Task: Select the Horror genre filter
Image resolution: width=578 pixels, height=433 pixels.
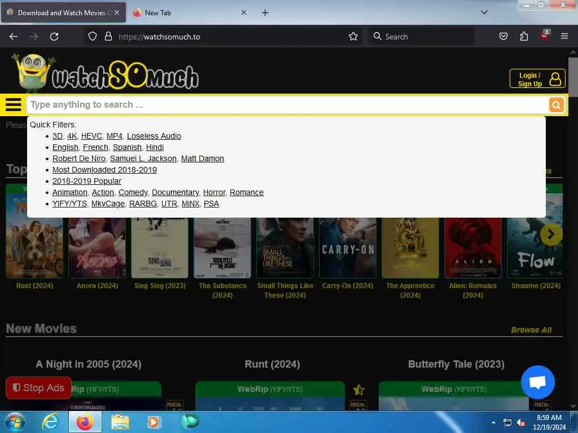Action: coord(214,192)
